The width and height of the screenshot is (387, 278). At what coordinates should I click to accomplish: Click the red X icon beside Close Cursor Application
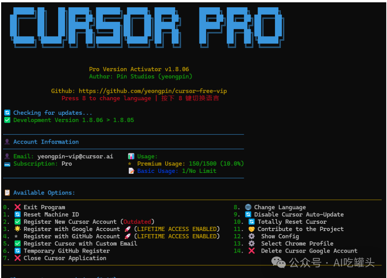18,258
